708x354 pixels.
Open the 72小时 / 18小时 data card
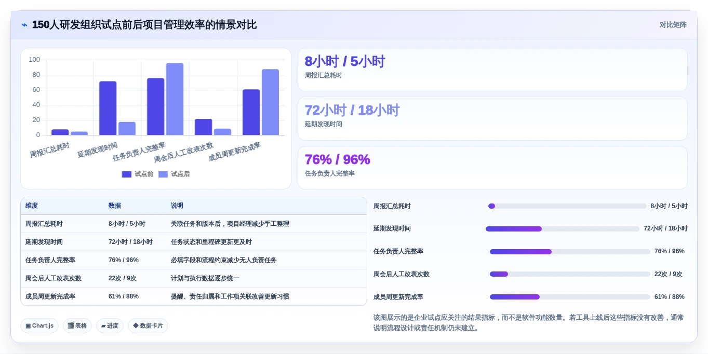coord(492,118)
